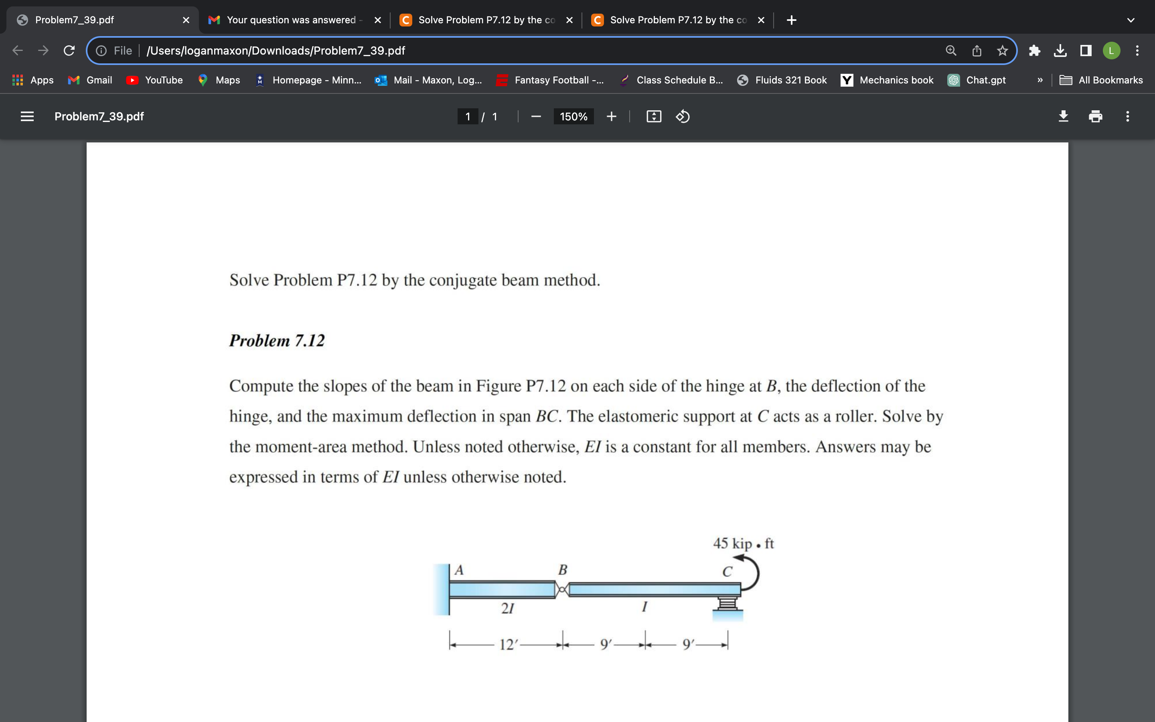Open Chrome downloads tray

(1060, 51)
